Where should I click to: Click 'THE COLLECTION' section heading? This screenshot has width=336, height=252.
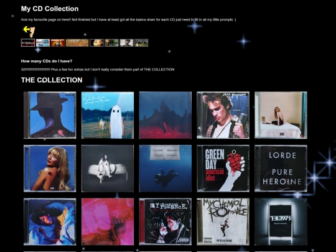click(52, 80)
